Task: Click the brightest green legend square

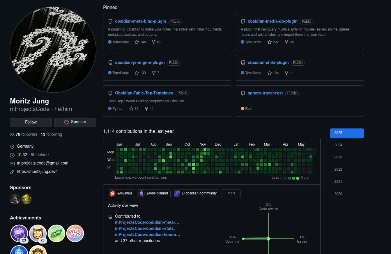Action: pyautogui.click(x=298, y=178)
